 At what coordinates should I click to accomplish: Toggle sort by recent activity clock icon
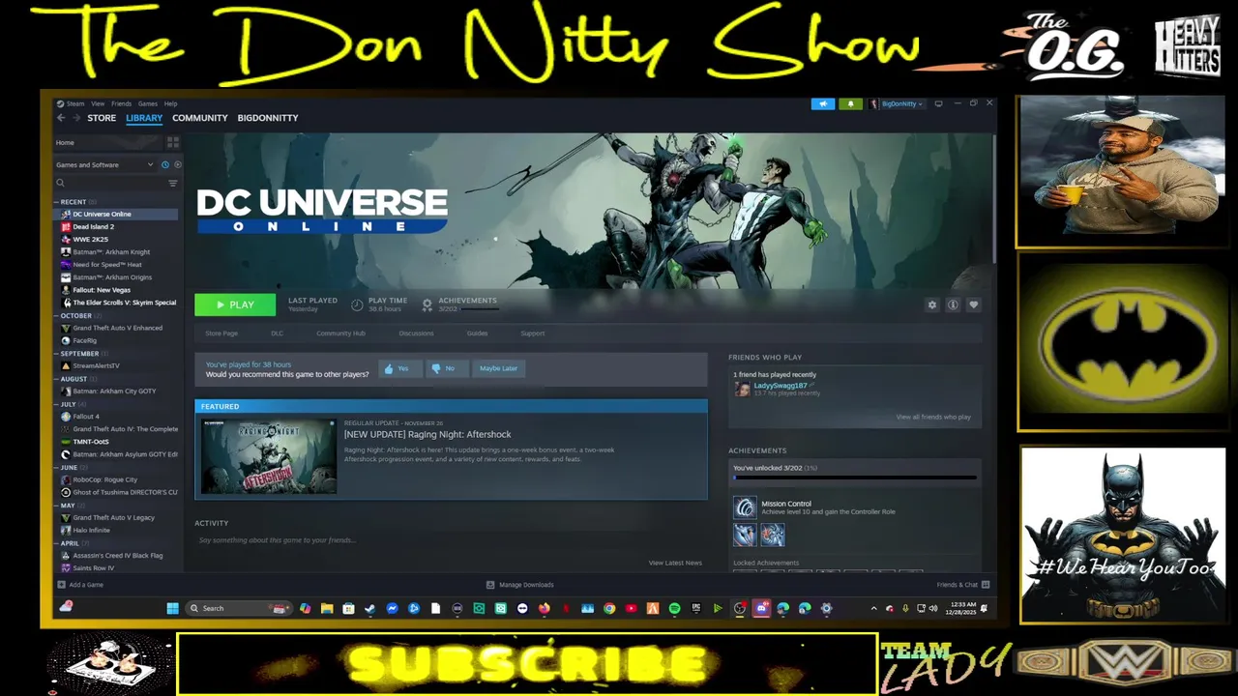pos(165,165)
